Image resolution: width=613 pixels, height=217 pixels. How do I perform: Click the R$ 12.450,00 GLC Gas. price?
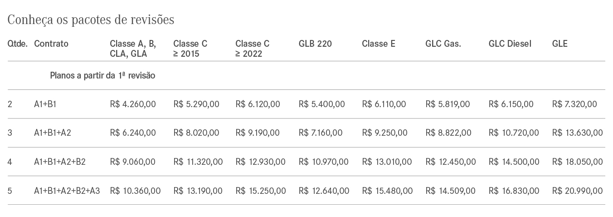[451, 162]
